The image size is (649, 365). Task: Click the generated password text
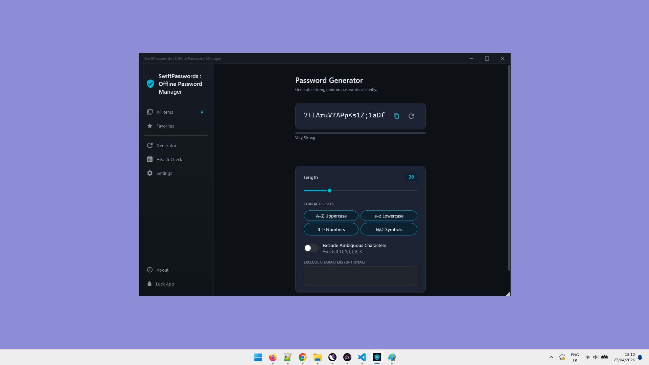click(x=344, y=115)
